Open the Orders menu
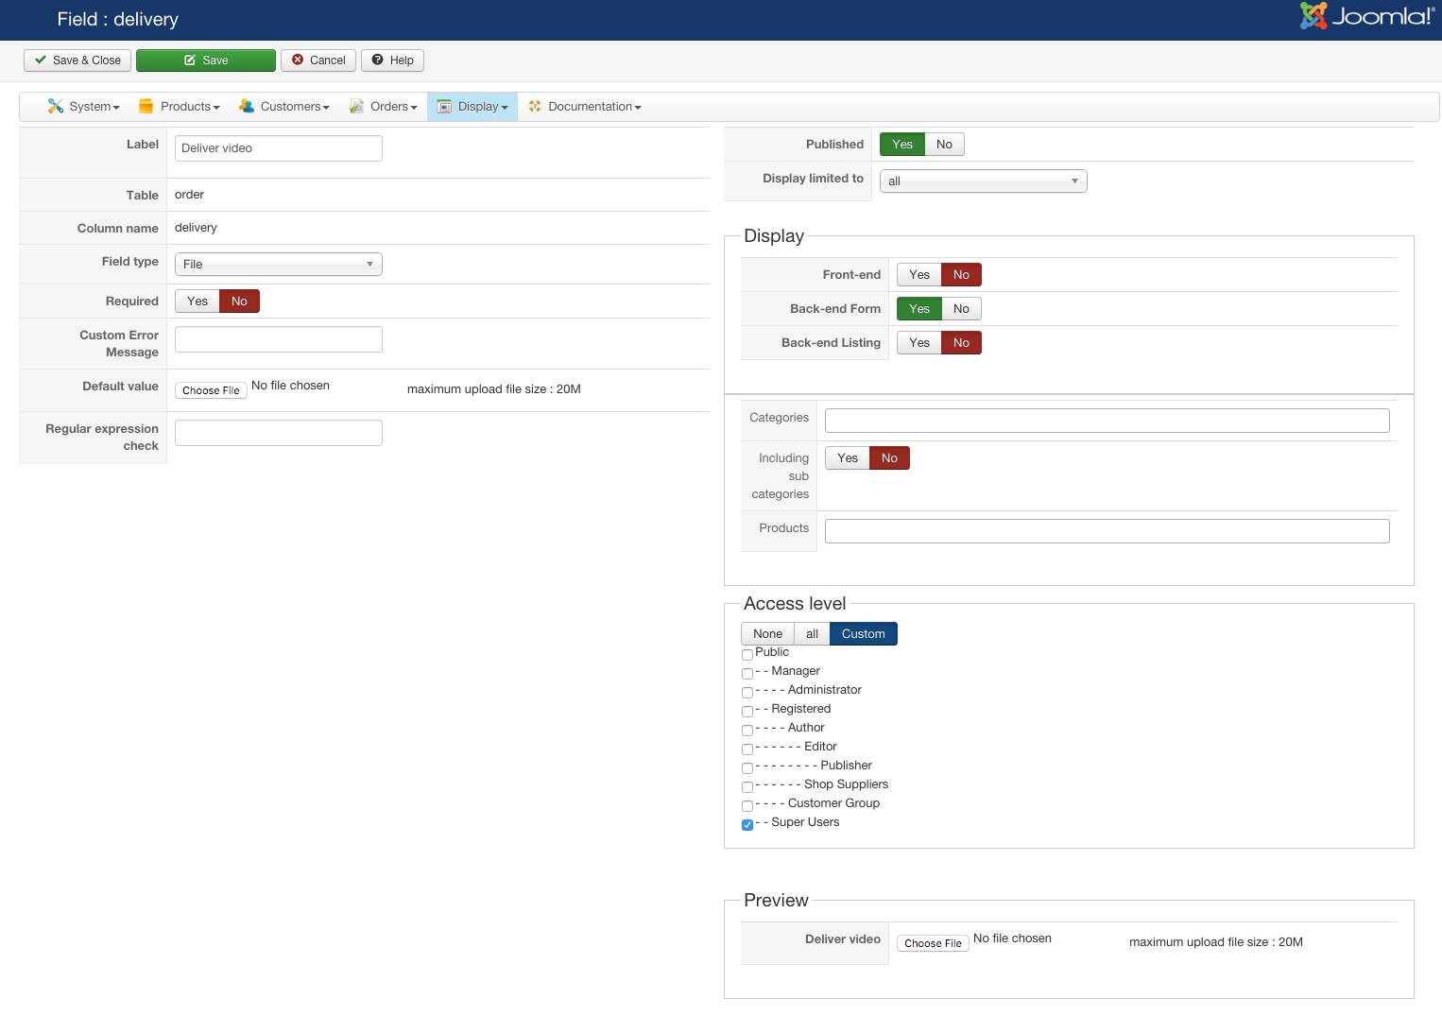This screenshot has width=1442, height=1016. click(384, 107)
